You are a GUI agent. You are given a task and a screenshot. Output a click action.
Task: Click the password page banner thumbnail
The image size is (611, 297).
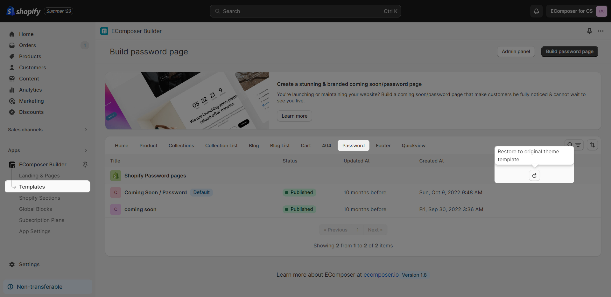pos(187,101)
